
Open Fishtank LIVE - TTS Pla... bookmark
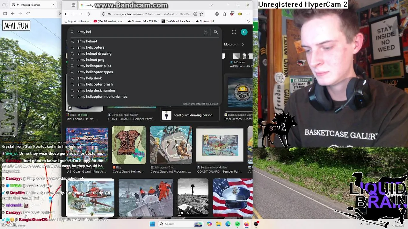pos(143,21)
